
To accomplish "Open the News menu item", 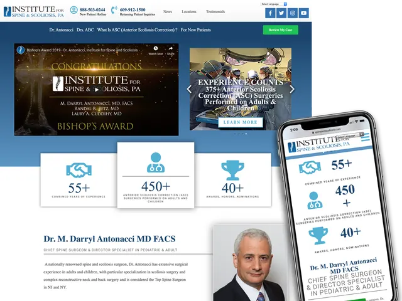I will pos(168,11).
